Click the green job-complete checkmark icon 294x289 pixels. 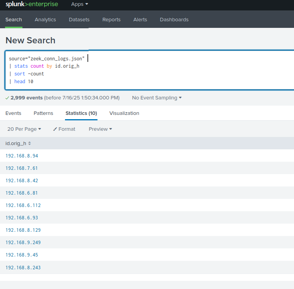pos(7,98)
